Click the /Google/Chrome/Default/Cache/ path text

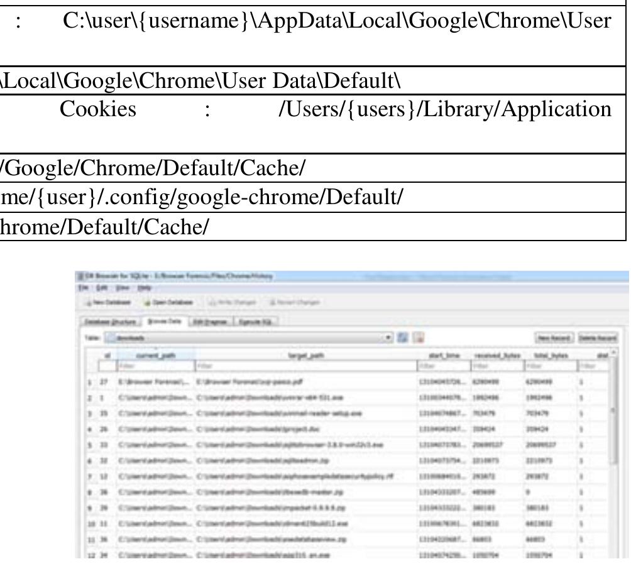click(153, 168)
